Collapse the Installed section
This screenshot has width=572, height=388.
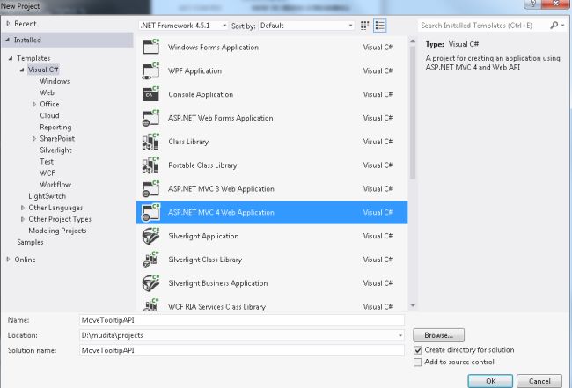point(8,40)
